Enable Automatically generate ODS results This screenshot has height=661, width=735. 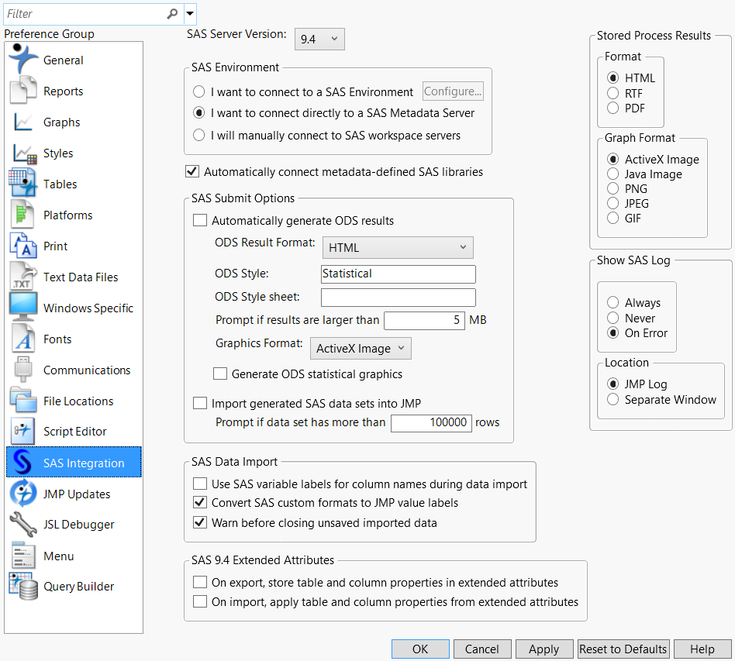click(x=200, y=221)
